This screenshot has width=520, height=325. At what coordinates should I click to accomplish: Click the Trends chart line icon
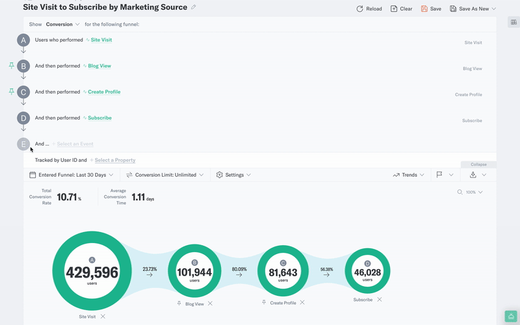pyautogui.click(x=396, y=175)
